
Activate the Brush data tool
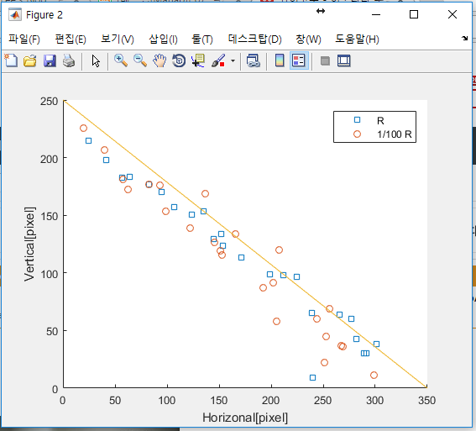(218, 60)
